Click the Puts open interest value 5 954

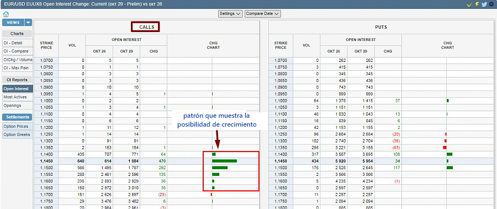coord(367,161)
